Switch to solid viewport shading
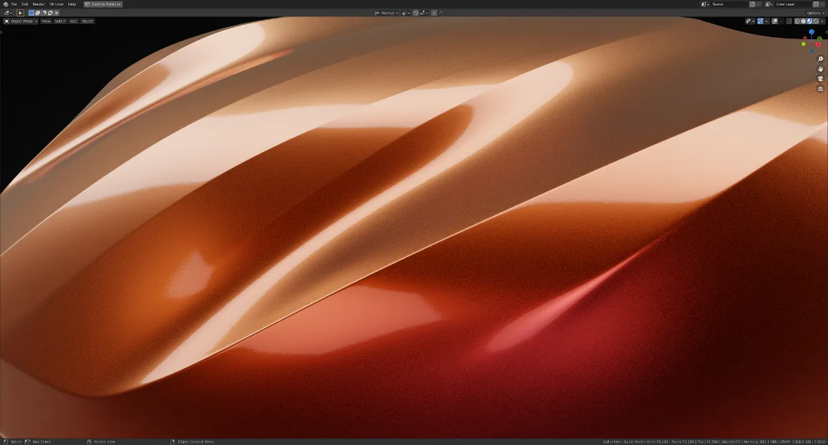 pyautogui.click(x=803, y=21)
